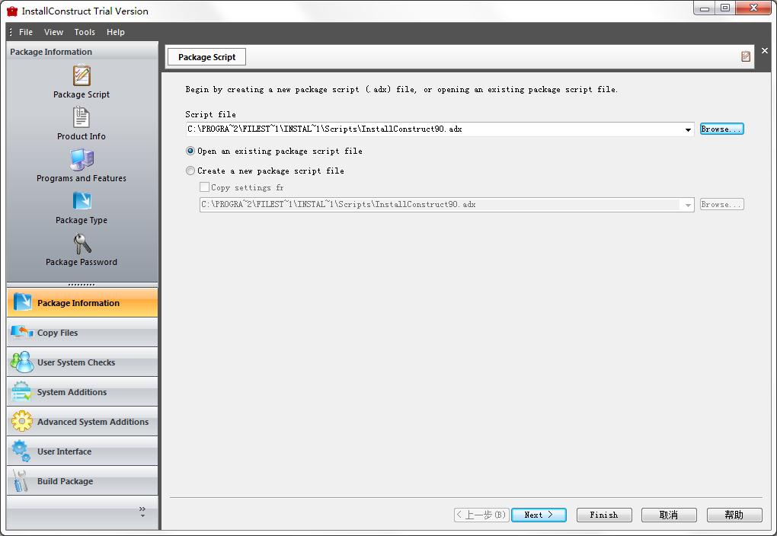Select Create a new package script file

coord(190,171)
